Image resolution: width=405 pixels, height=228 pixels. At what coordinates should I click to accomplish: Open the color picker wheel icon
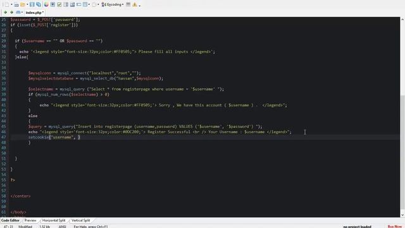[x=46, y=4]
